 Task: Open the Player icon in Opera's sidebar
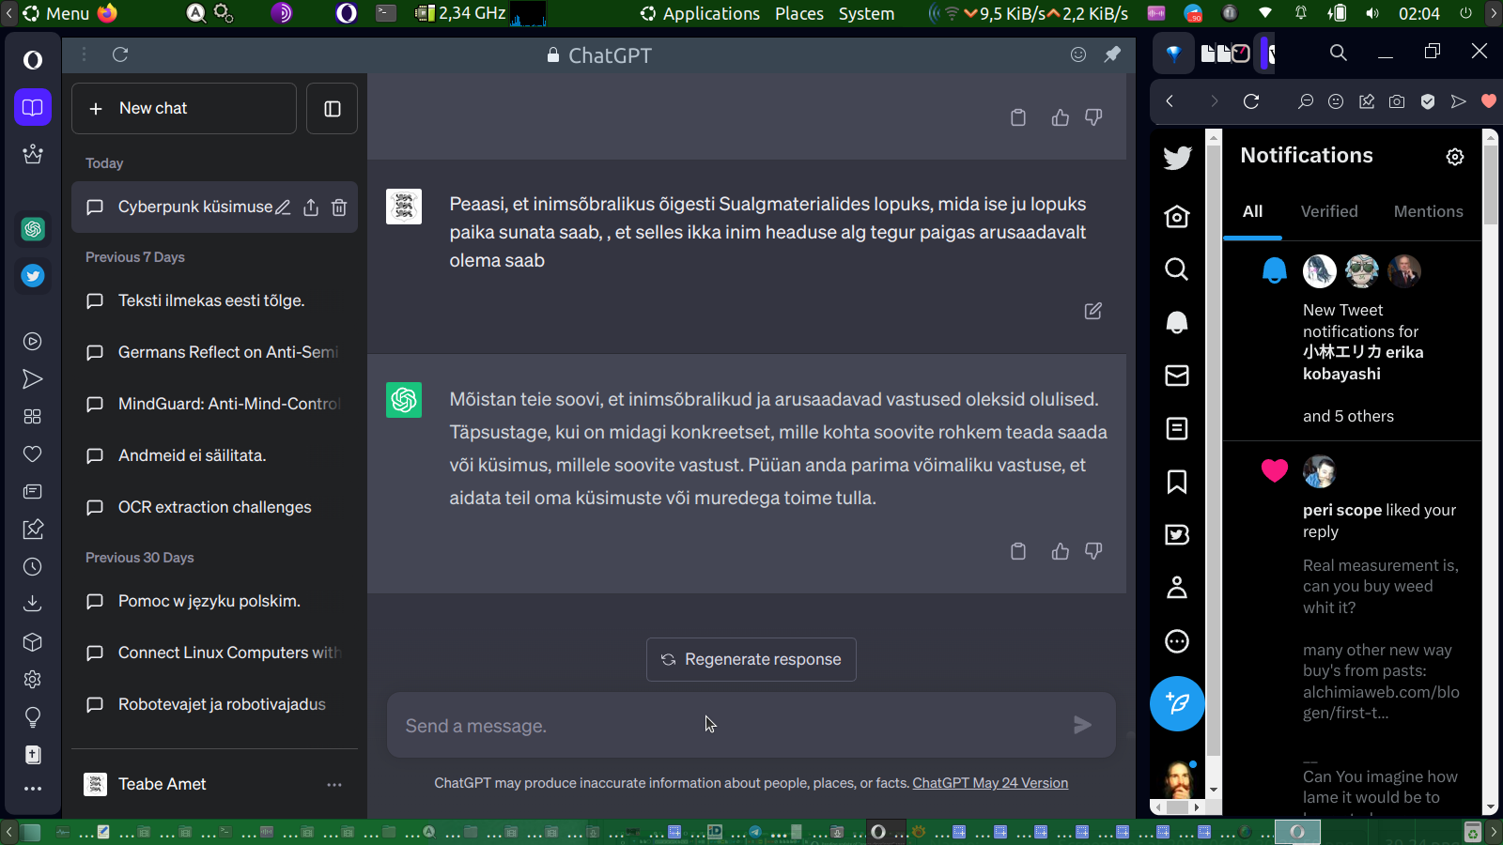pyautogui.click(x=33, y=342)
